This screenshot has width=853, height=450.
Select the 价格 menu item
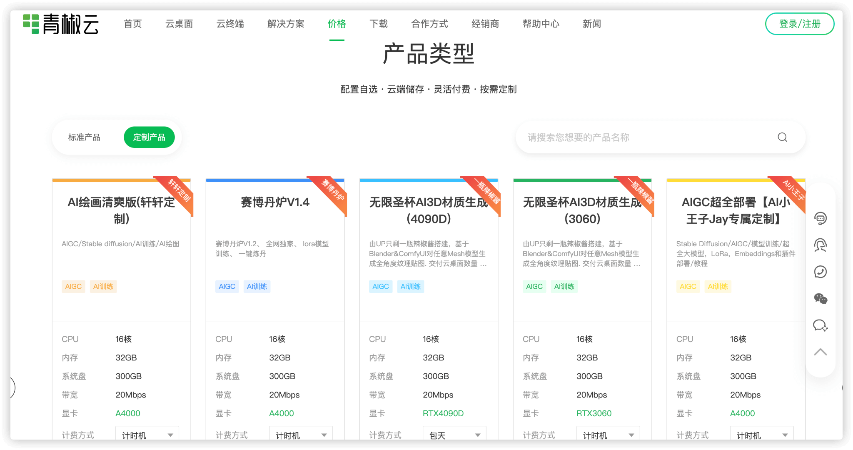pyautogui.click(x=337, y=24)
